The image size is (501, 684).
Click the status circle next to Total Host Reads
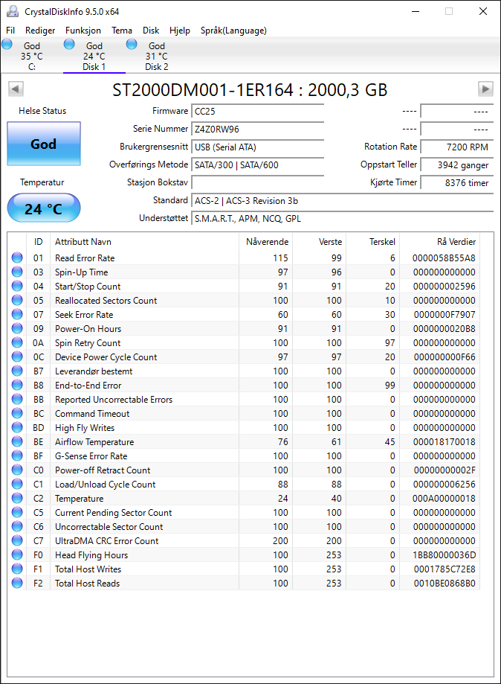[x=17, y=583]
